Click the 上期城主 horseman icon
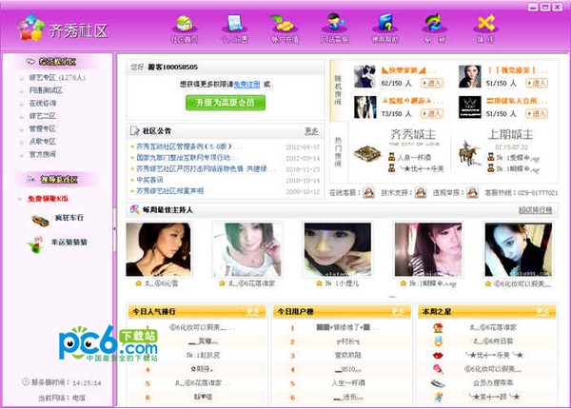571x409 pixels. (468, 153)
